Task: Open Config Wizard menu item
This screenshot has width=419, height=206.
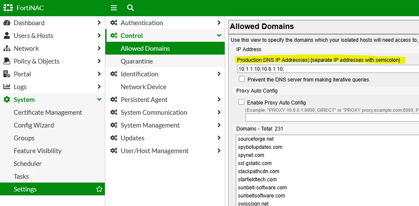Action: (52, 125)
